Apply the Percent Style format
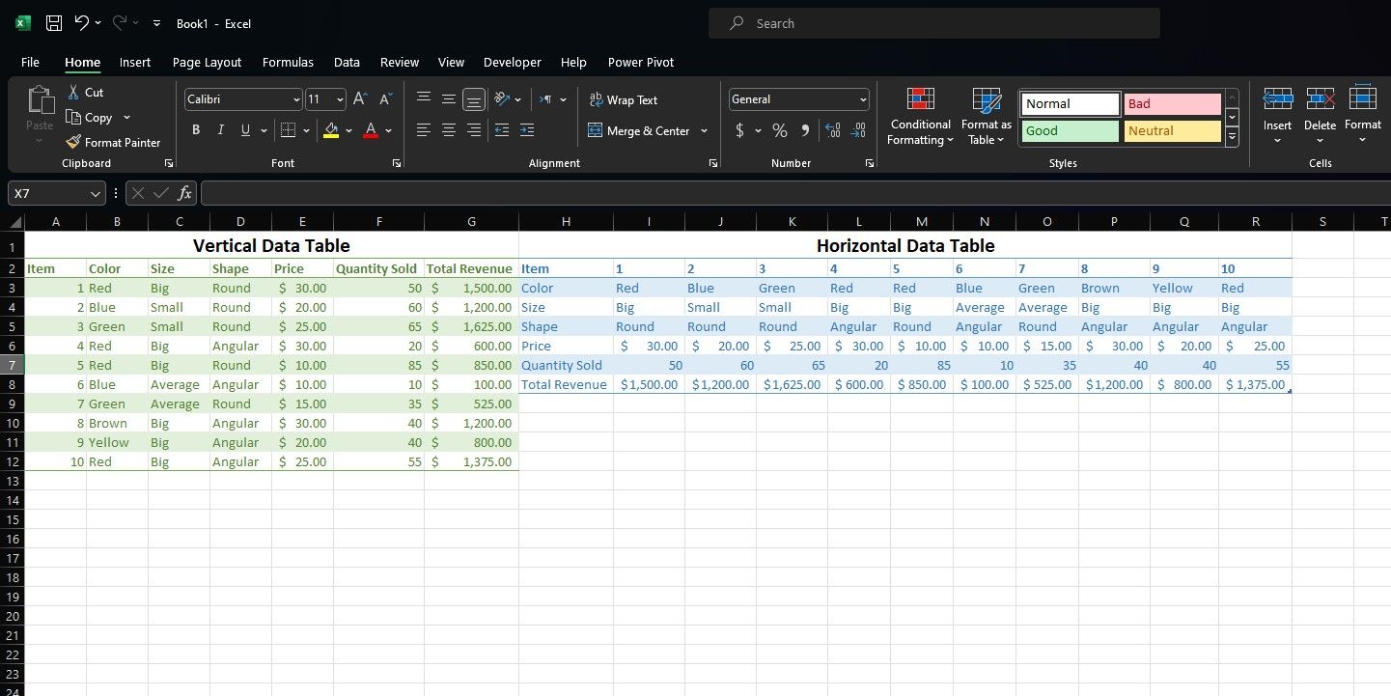 [x=779, y=130]
